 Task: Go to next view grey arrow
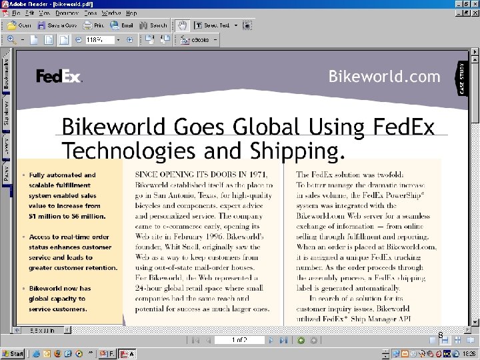click(314, 340)
